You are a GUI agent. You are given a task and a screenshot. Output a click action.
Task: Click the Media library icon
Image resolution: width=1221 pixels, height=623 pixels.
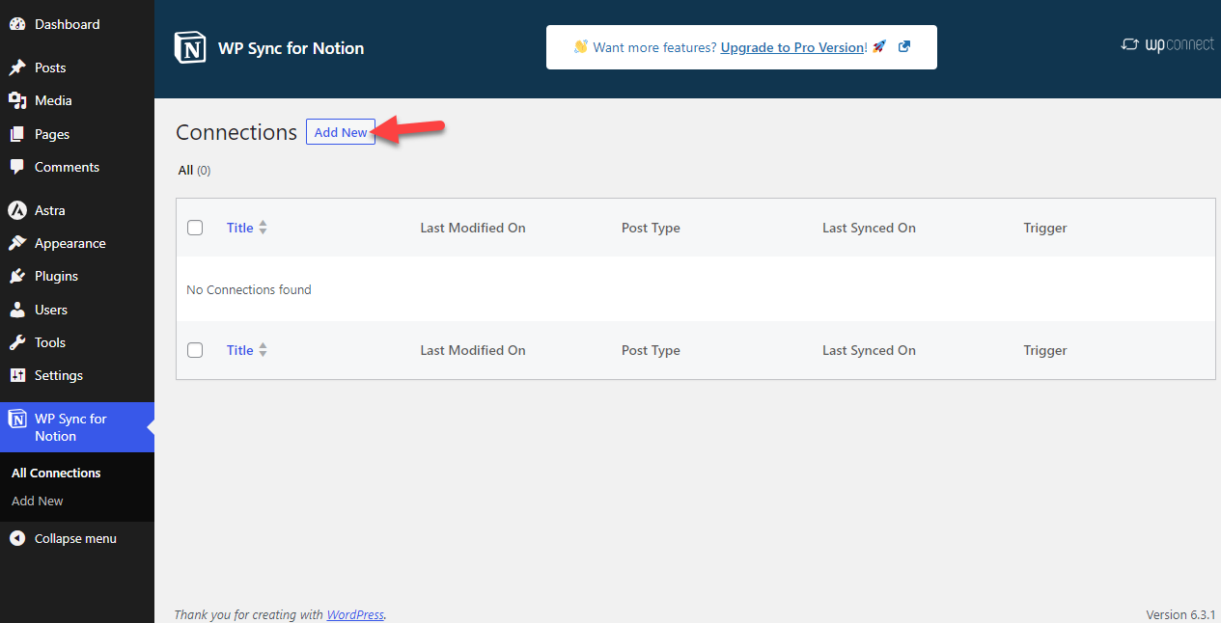(17, 100)
